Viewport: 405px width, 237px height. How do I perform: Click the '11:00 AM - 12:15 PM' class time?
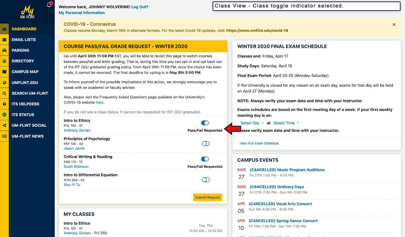(x=206, y=231)
